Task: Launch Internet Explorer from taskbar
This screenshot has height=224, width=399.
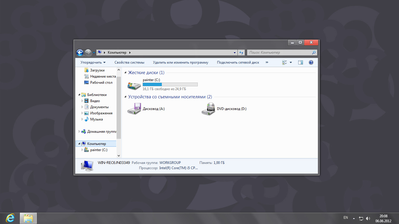Action: pos(10,218)
